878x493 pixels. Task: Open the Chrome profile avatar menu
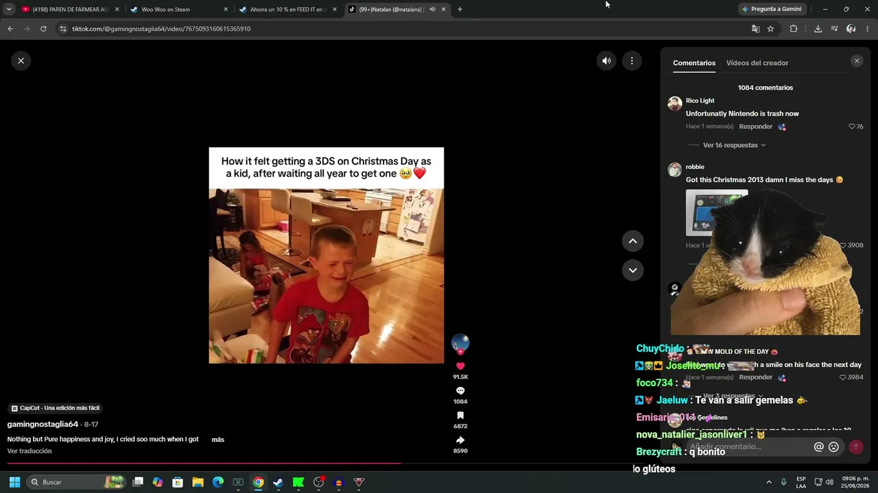coord(851,29)
